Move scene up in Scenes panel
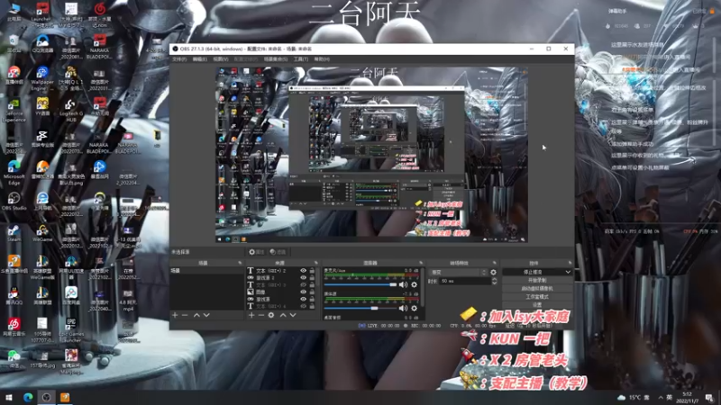The height and width of the screenshot is (405, 721). tap(196, 315)
